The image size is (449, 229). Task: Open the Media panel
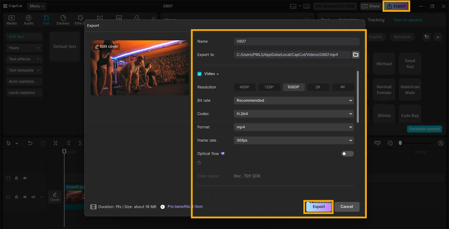click(x=12, y=20)
